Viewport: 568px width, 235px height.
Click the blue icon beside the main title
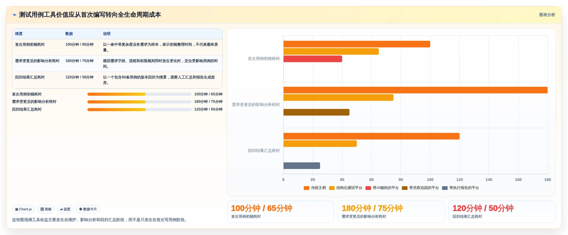pos(14,15)
